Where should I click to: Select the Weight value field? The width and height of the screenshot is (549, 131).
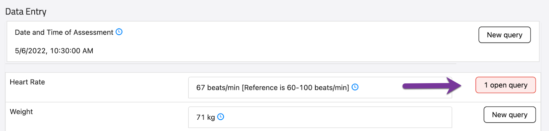(320, 117)
